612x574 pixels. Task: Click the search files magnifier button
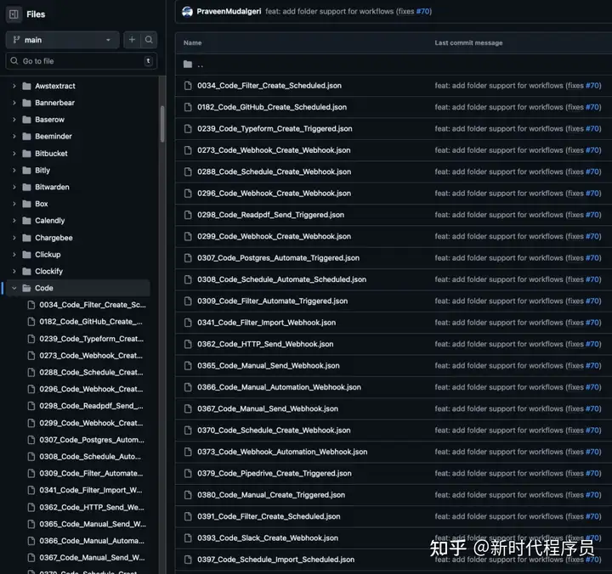click(x=149, y=40)
